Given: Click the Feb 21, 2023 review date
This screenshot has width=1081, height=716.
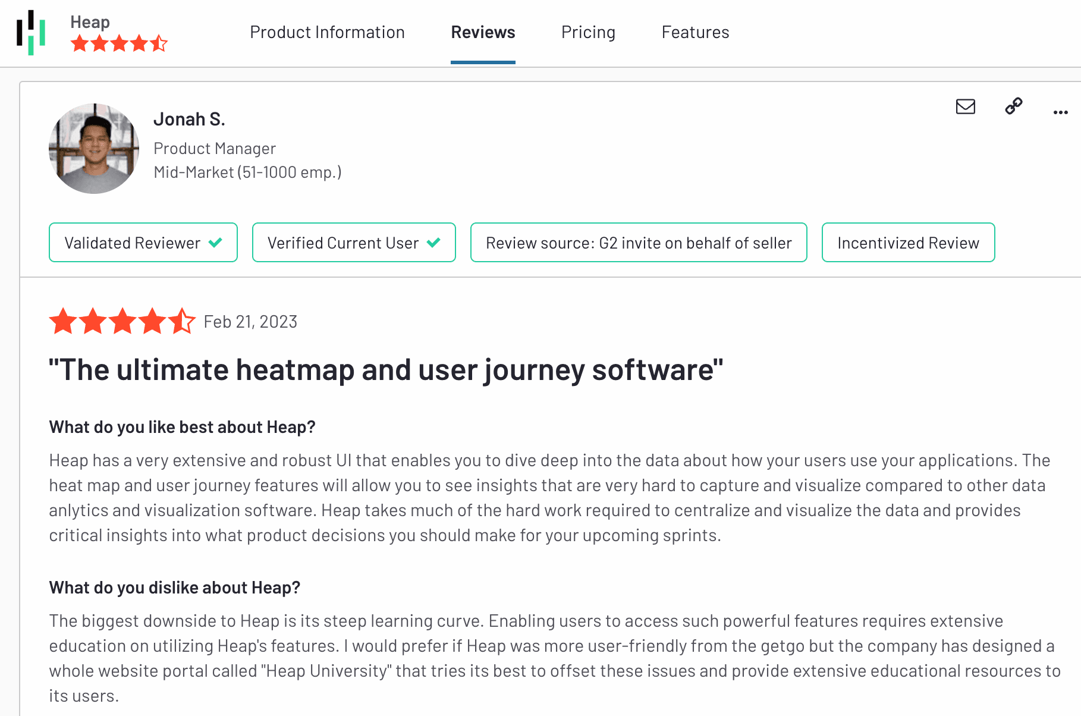Looking at the screenshot, I should (x=250, y=321).
